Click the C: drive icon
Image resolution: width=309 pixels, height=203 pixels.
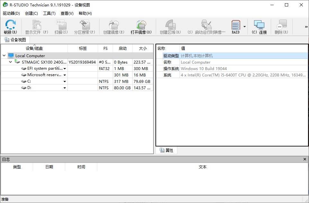(24, 81)
